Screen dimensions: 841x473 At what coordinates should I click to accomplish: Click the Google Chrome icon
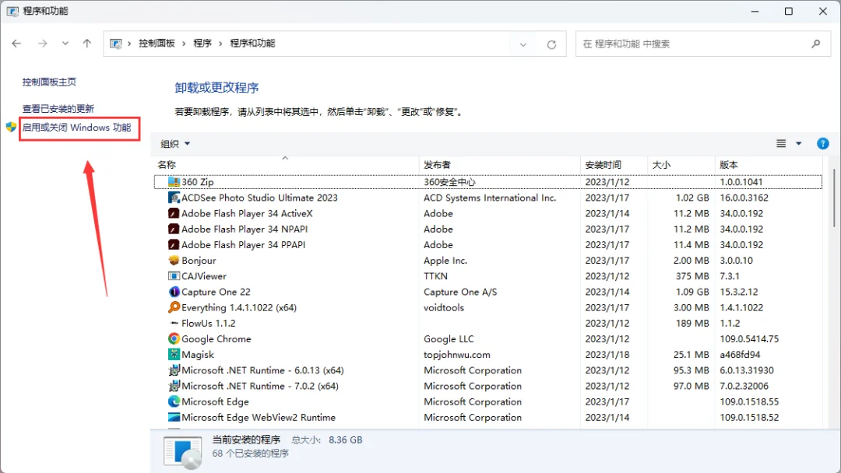pyautogui.click(x=174, y=338)
